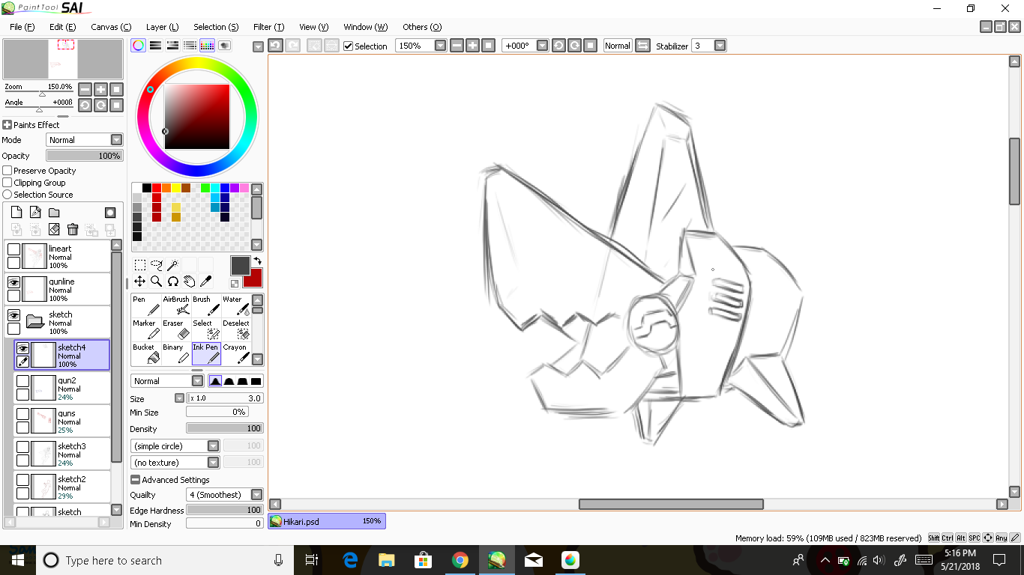Expand the Paints Effect section
This screenshot has width=1024, height=575.
[7, 125]
